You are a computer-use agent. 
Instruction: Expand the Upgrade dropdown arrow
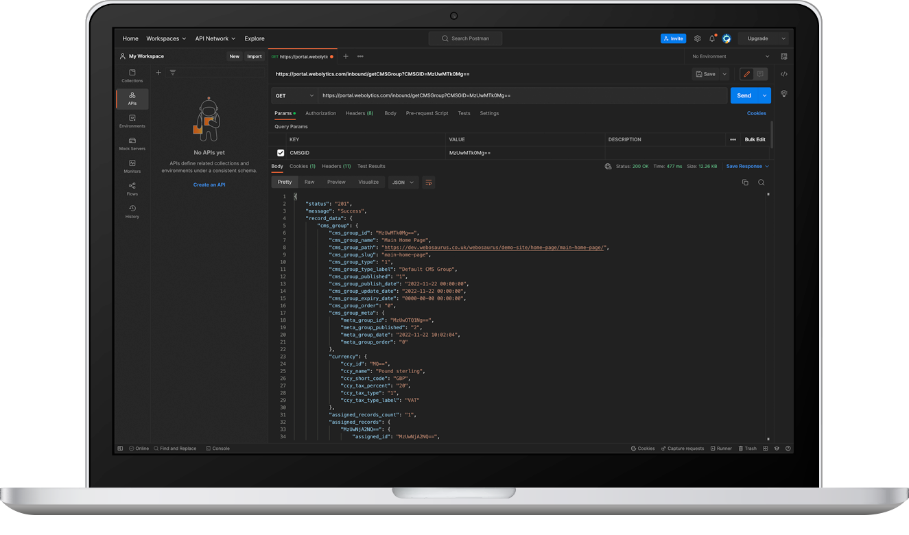coord(783,38)
